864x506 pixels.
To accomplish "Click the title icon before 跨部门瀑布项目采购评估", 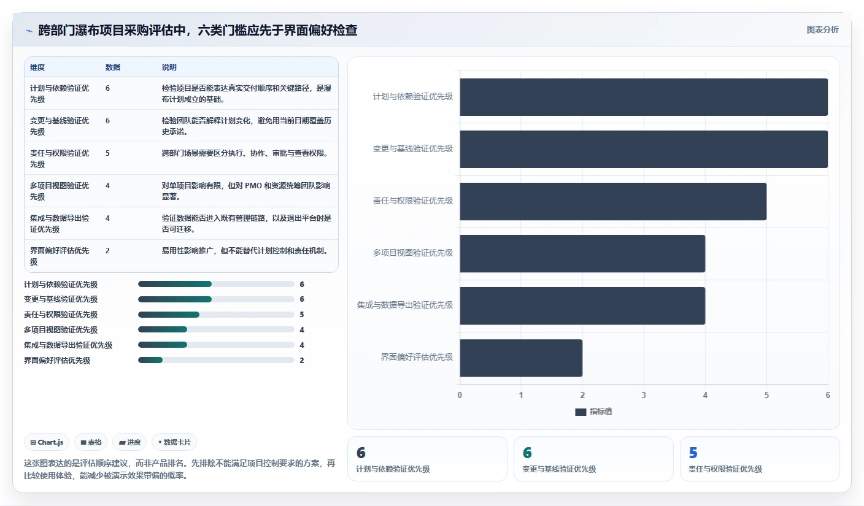I will click(x=29, y=31).
